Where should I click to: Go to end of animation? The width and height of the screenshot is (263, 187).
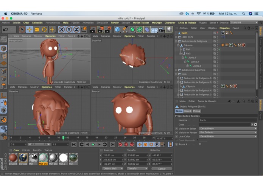coord(112,144)
